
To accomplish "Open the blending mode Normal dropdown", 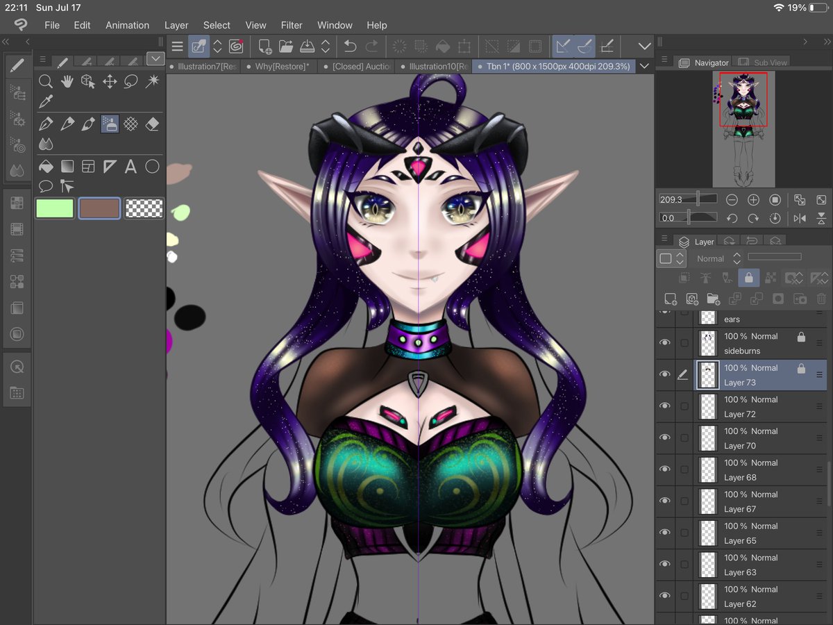I will coord(719,258).
